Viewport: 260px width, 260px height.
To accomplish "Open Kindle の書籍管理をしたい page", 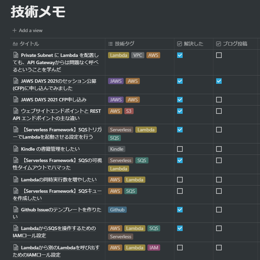I will [50, 149].
